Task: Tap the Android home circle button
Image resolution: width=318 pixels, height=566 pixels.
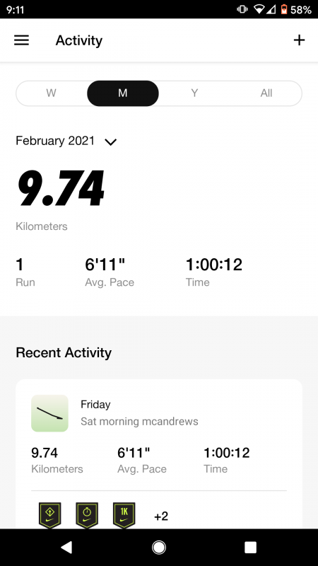Action: click(158, 547)
